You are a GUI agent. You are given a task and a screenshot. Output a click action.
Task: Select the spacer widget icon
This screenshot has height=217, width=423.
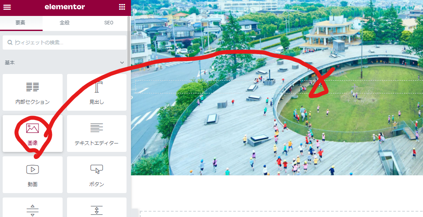pyautogui.click(x=96, y=209)
